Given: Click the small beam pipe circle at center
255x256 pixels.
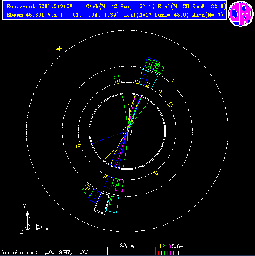Looking at the screenshot, I should [x=127, y=131].
